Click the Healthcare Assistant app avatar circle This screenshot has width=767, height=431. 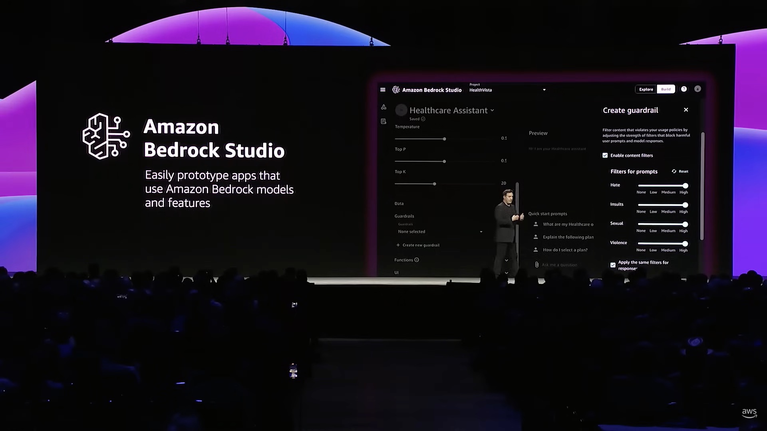(401, 110)
